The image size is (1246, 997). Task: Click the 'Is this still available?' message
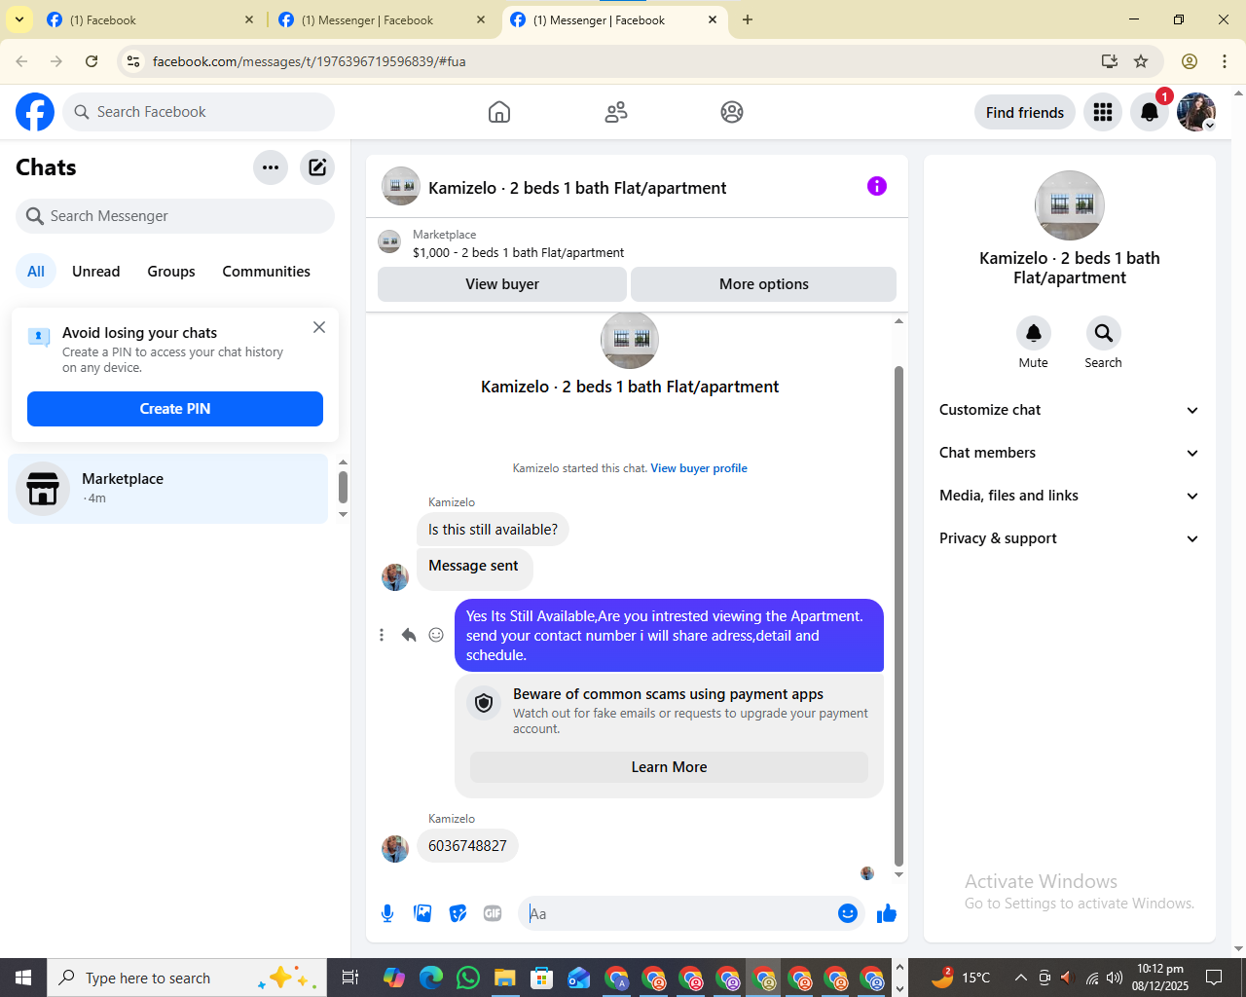click(493, 530)
